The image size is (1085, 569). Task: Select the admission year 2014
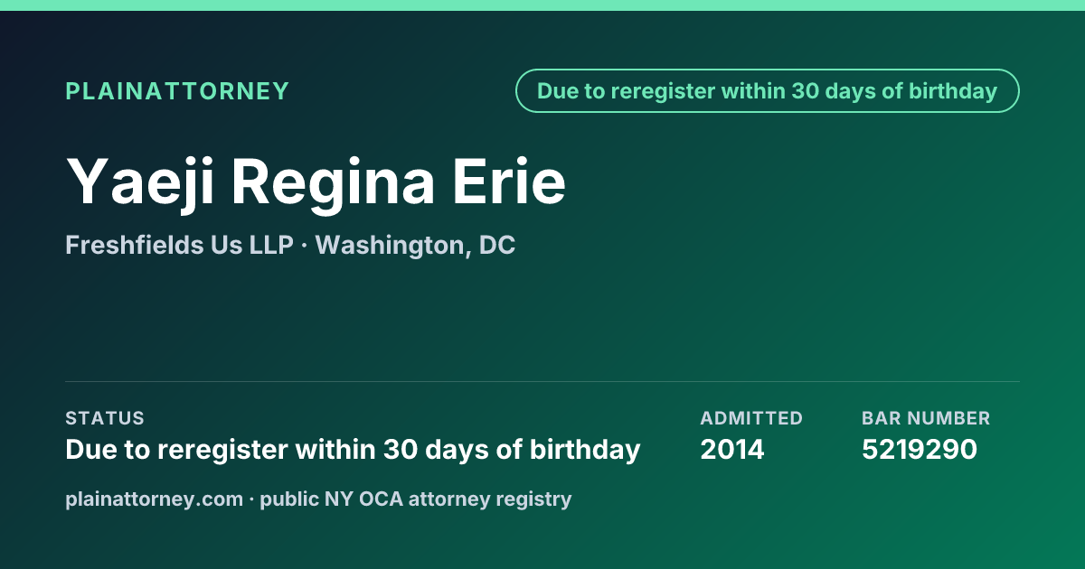click(x=732, y=449)
